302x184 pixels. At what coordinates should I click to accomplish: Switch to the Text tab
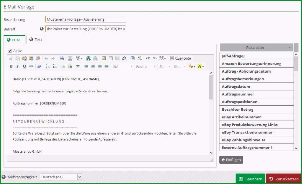point(36,40)
